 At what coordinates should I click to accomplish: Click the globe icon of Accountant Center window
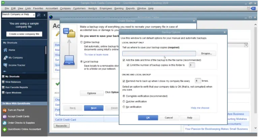coord(51,17)
